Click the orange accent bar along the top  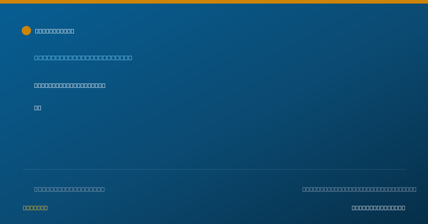pyautogui.click(x=214, y=2)
